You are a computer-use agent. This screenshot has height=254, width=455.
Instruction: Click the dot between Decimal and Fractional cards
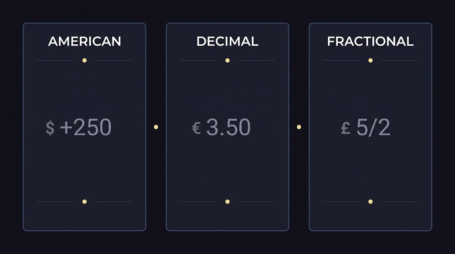(x=299, y=127)
